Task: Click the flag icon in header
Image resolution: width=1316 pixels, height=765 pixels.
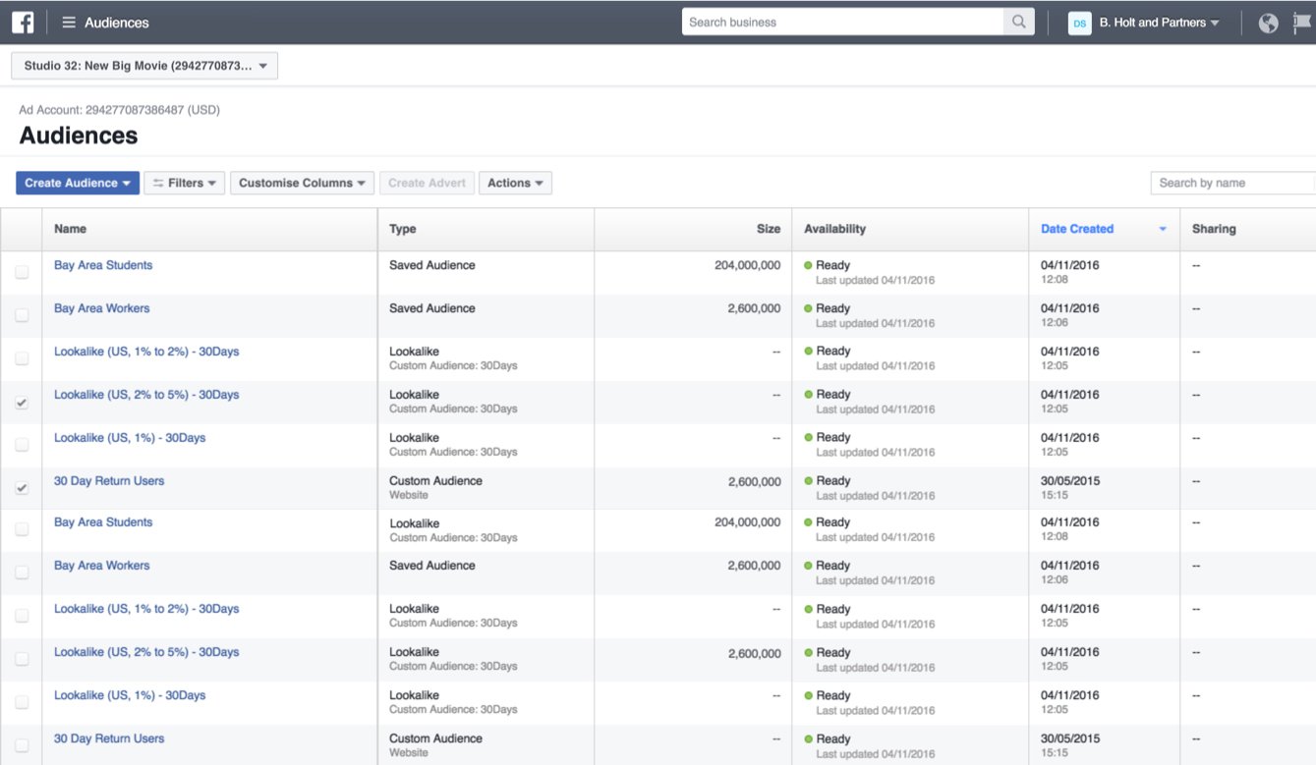Action: [1301, 23]
